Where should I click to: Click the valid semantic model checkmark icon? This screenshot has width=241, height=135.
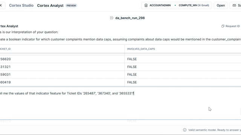[x=185, y=130]
